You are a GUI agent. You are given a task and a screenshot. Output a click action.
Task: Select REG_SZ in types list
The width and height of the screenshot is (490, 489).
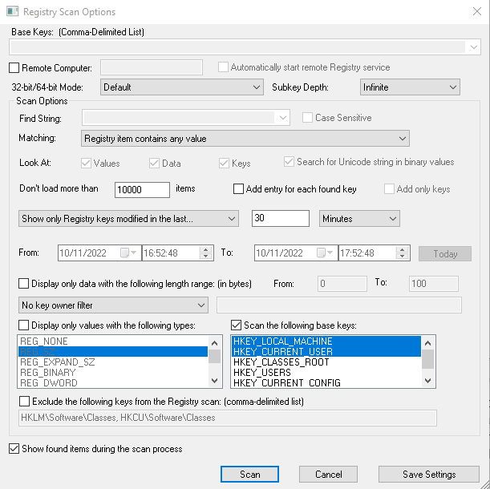[x=113, y=351]
